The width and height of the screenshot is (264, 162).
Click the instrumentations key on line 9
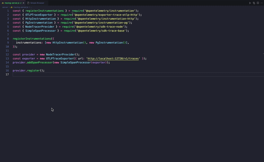[29, 43]
